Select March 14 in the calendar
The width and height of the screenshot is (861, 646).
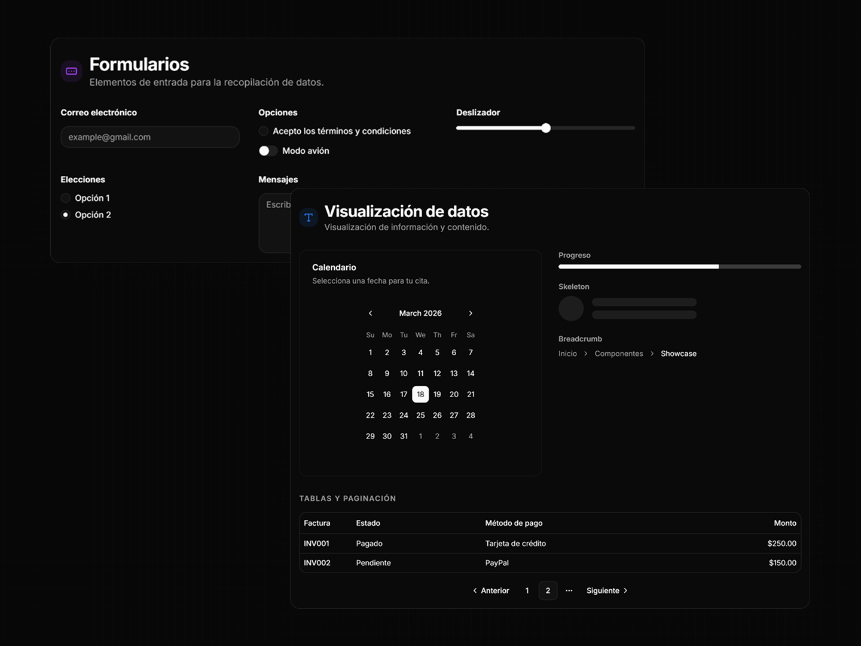pos(471,373)
